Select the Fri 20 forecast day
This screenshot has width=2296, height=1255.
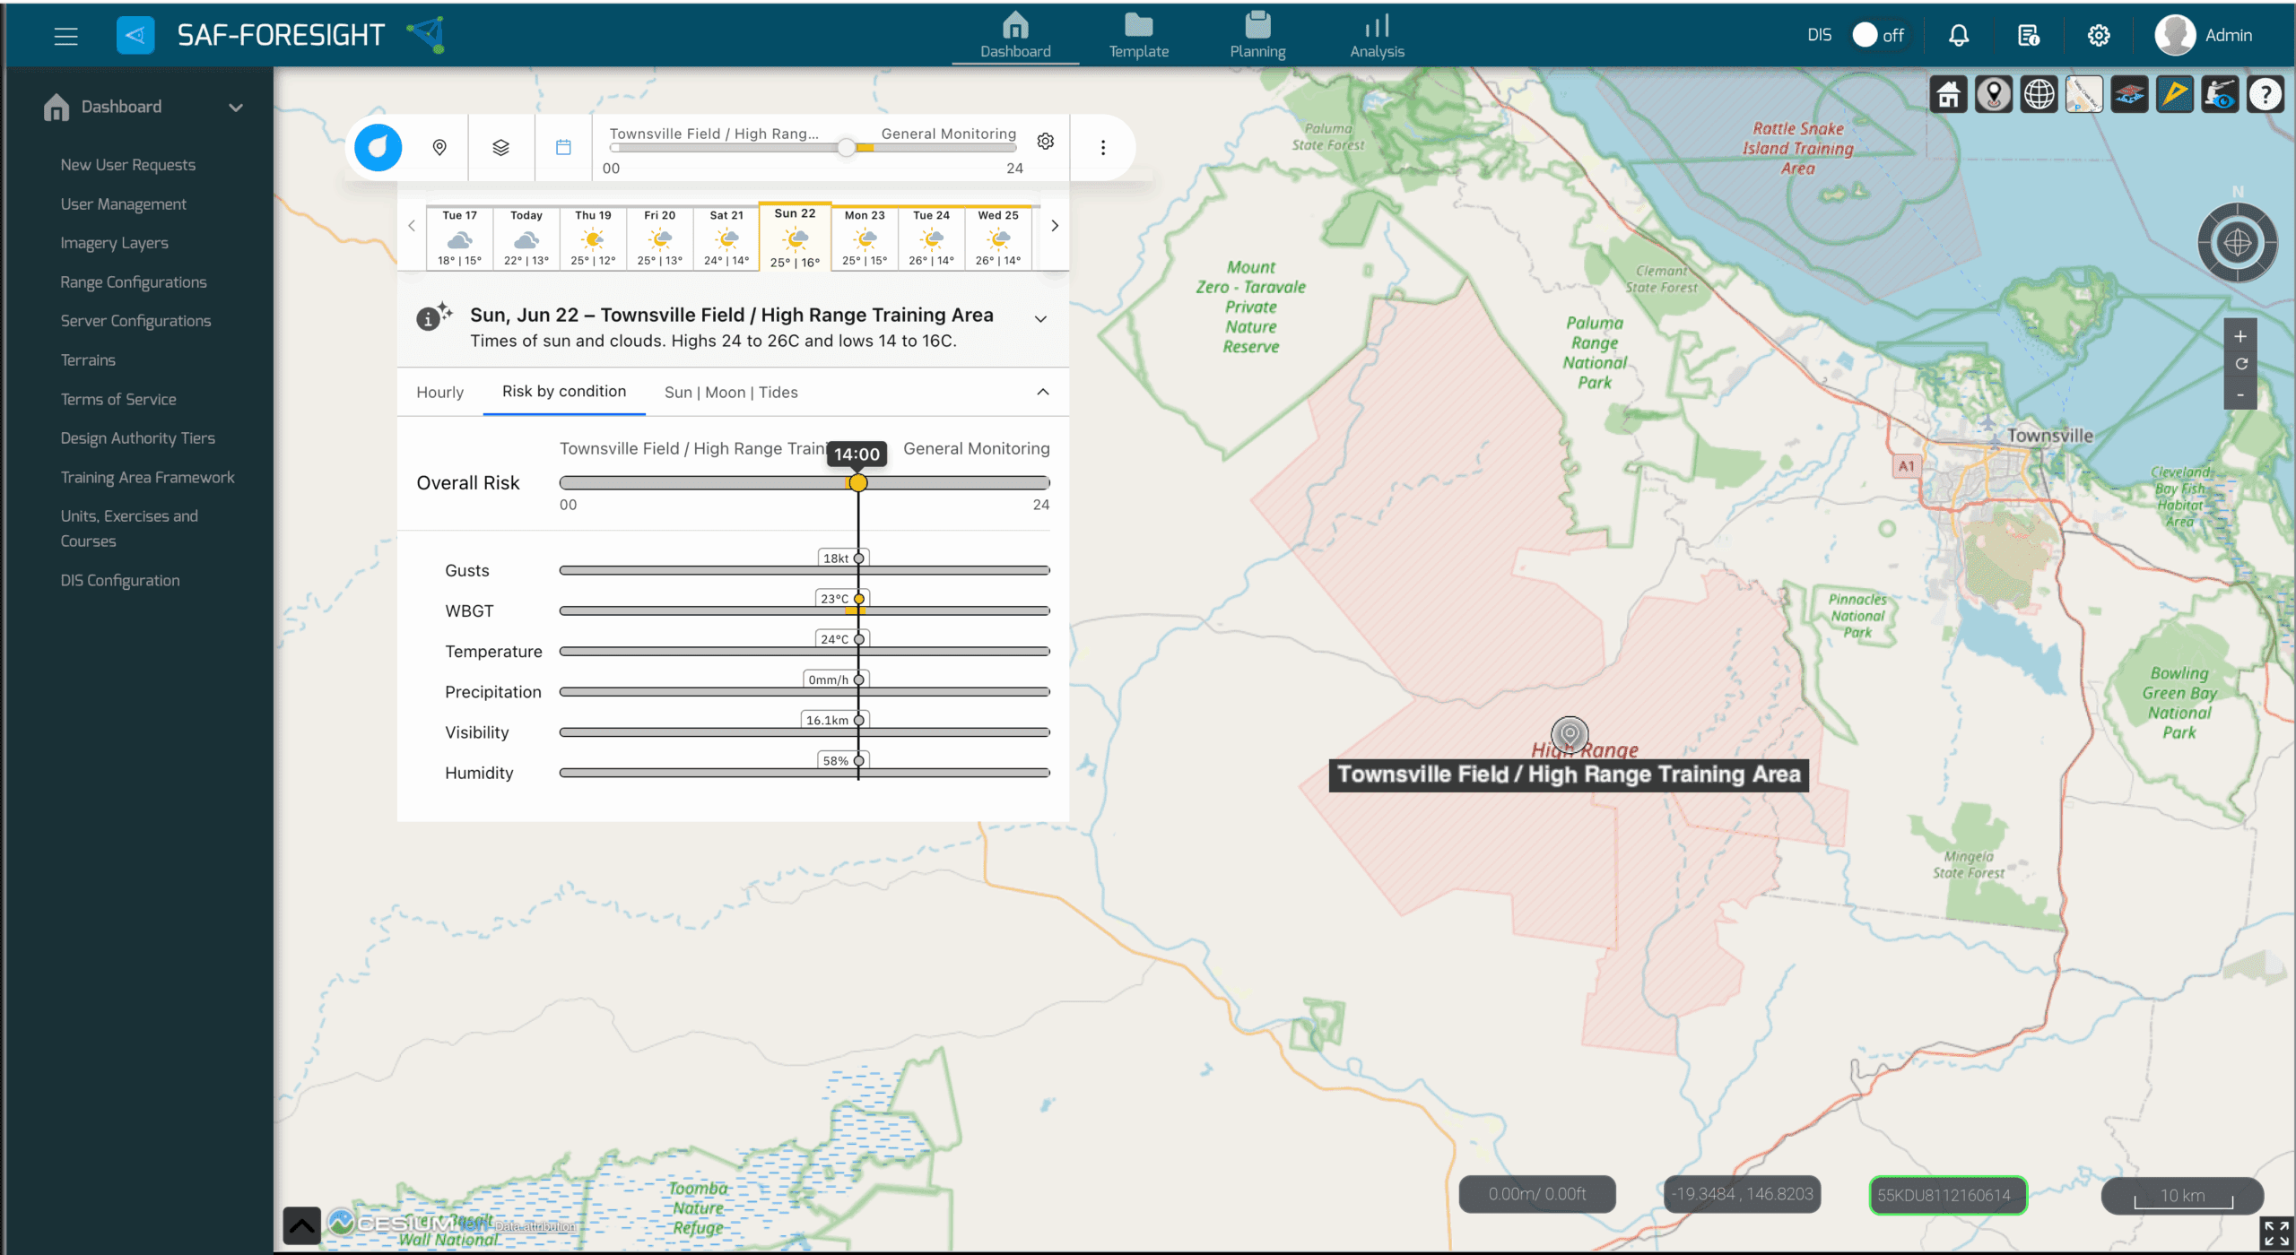(x=660, y=238)
